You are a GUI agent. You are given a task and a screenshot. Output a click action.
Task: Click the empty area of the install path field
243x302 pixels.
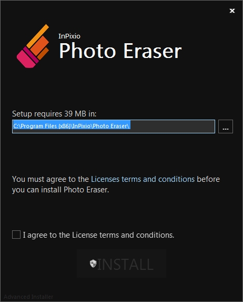(x=173, y=126)
